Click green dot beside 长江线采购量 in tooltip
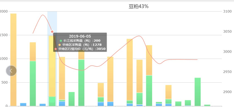 [61, 41]
